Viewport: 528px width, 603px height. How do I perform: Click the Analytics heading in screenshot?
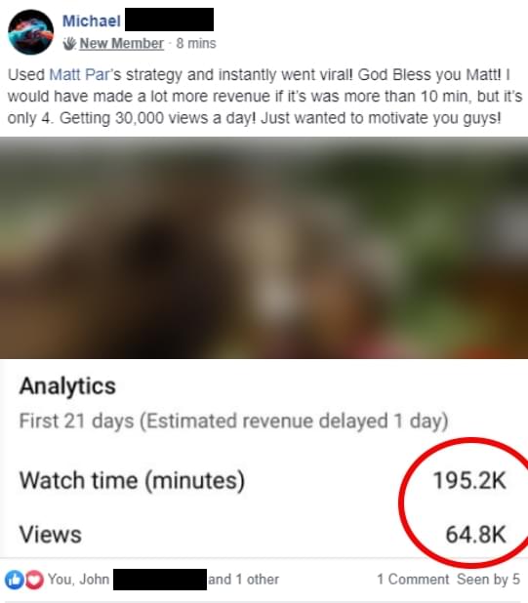coord(67,385)
